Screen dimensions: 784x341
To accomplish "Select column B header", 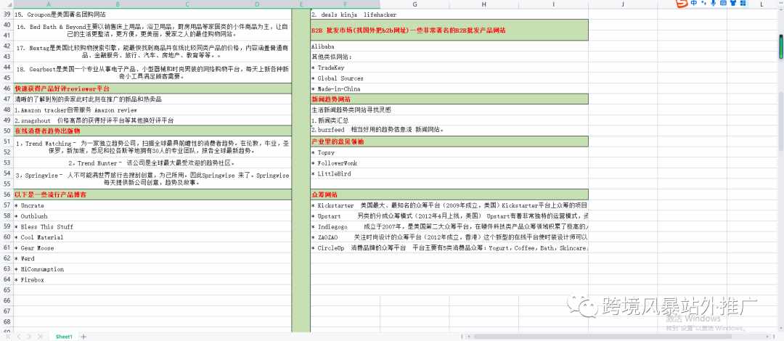I will coord(118,4).
